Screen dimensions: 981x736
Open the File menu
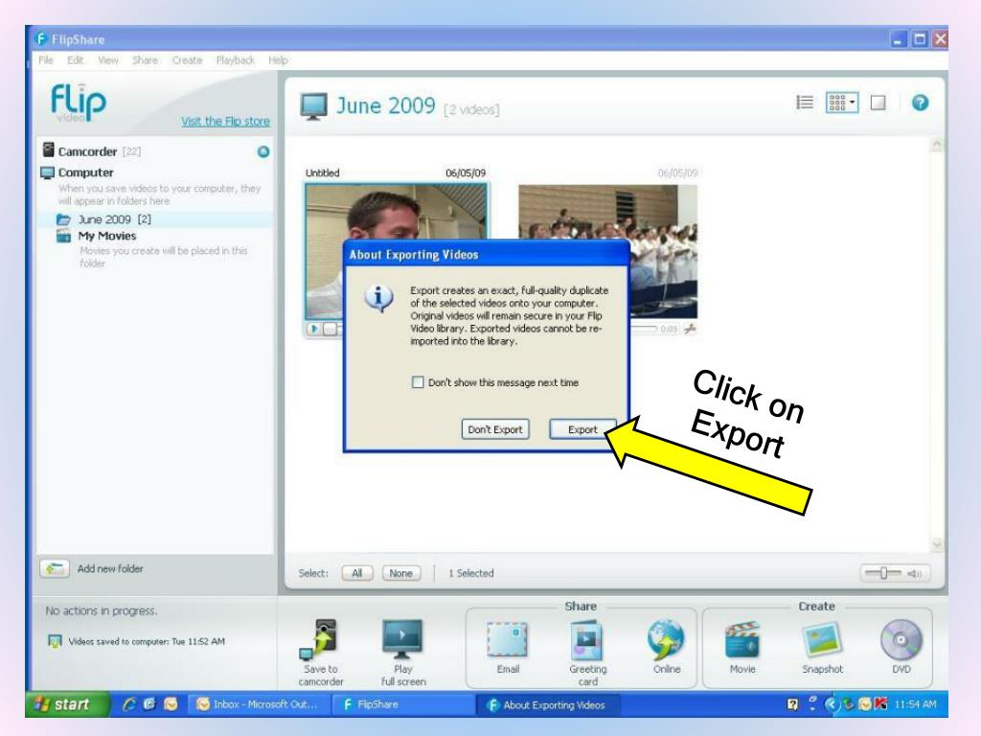click(x=46, y=60)
